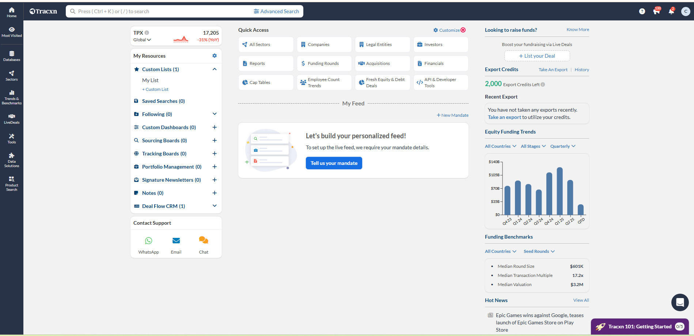Open the Quarterly dropdown in funding trends

click(562, 146)
